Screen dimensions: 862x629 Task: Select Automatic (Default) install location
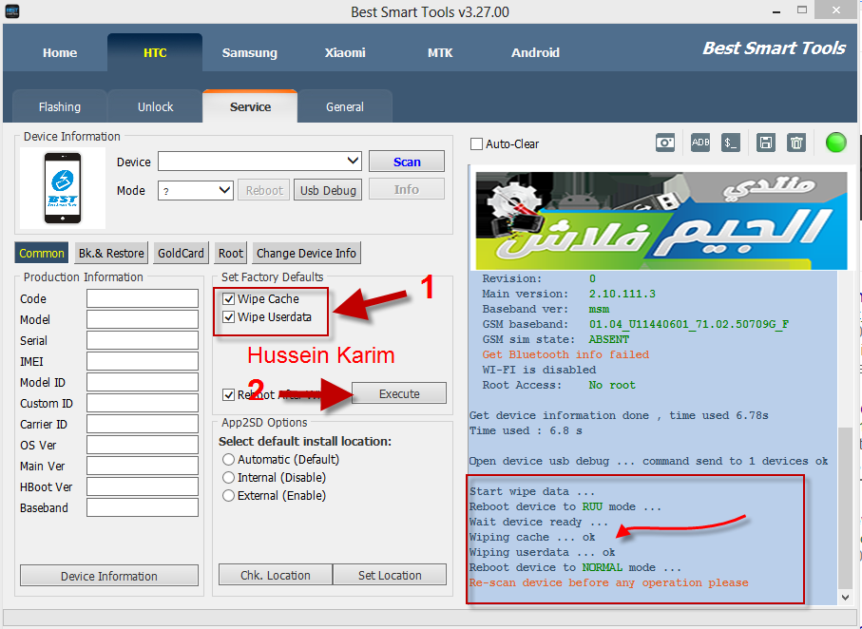click(x=229, y=459)
